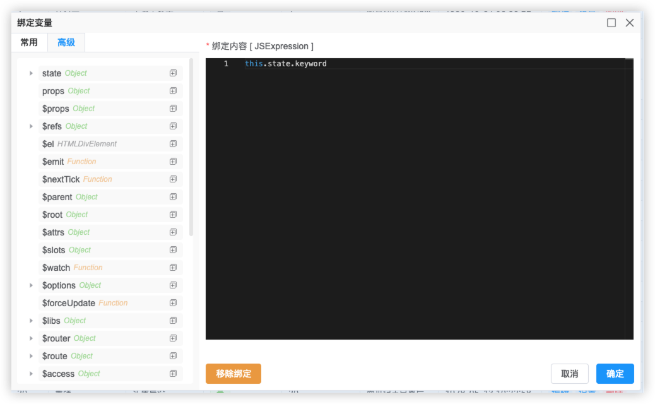Viewport: 655px width, 404px height.
Task: Select the $el HTMLDivElement row
Action: pyautogui.click(x=110, y=144)
